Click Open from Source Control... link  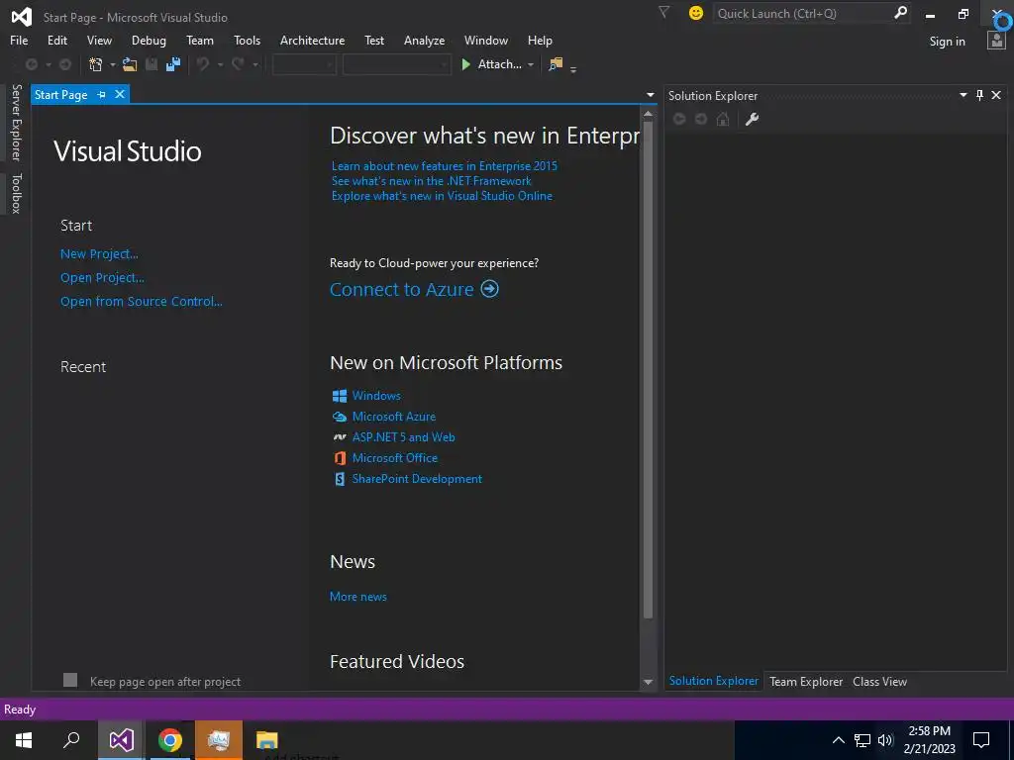tap(141, 301)
